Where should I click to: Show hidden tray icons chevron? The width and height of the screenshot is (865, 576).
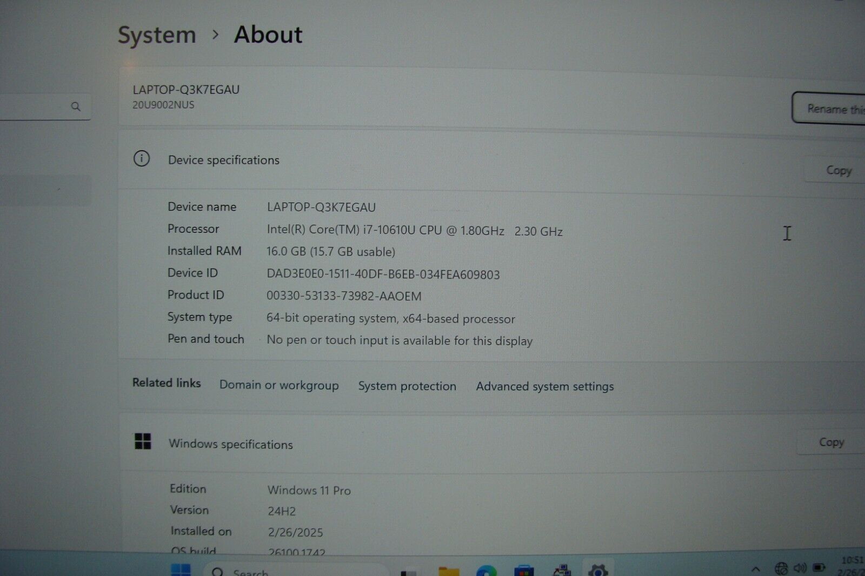[756, 568]
